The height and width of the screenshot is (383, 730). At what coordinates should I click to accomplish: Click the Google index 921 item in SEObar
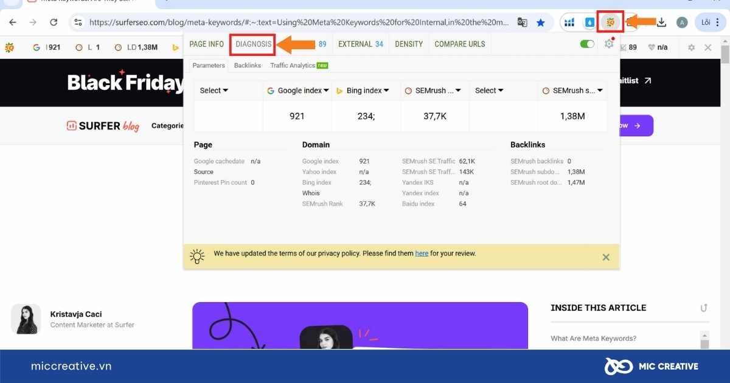pyautogui.click(x=47, y=47)
